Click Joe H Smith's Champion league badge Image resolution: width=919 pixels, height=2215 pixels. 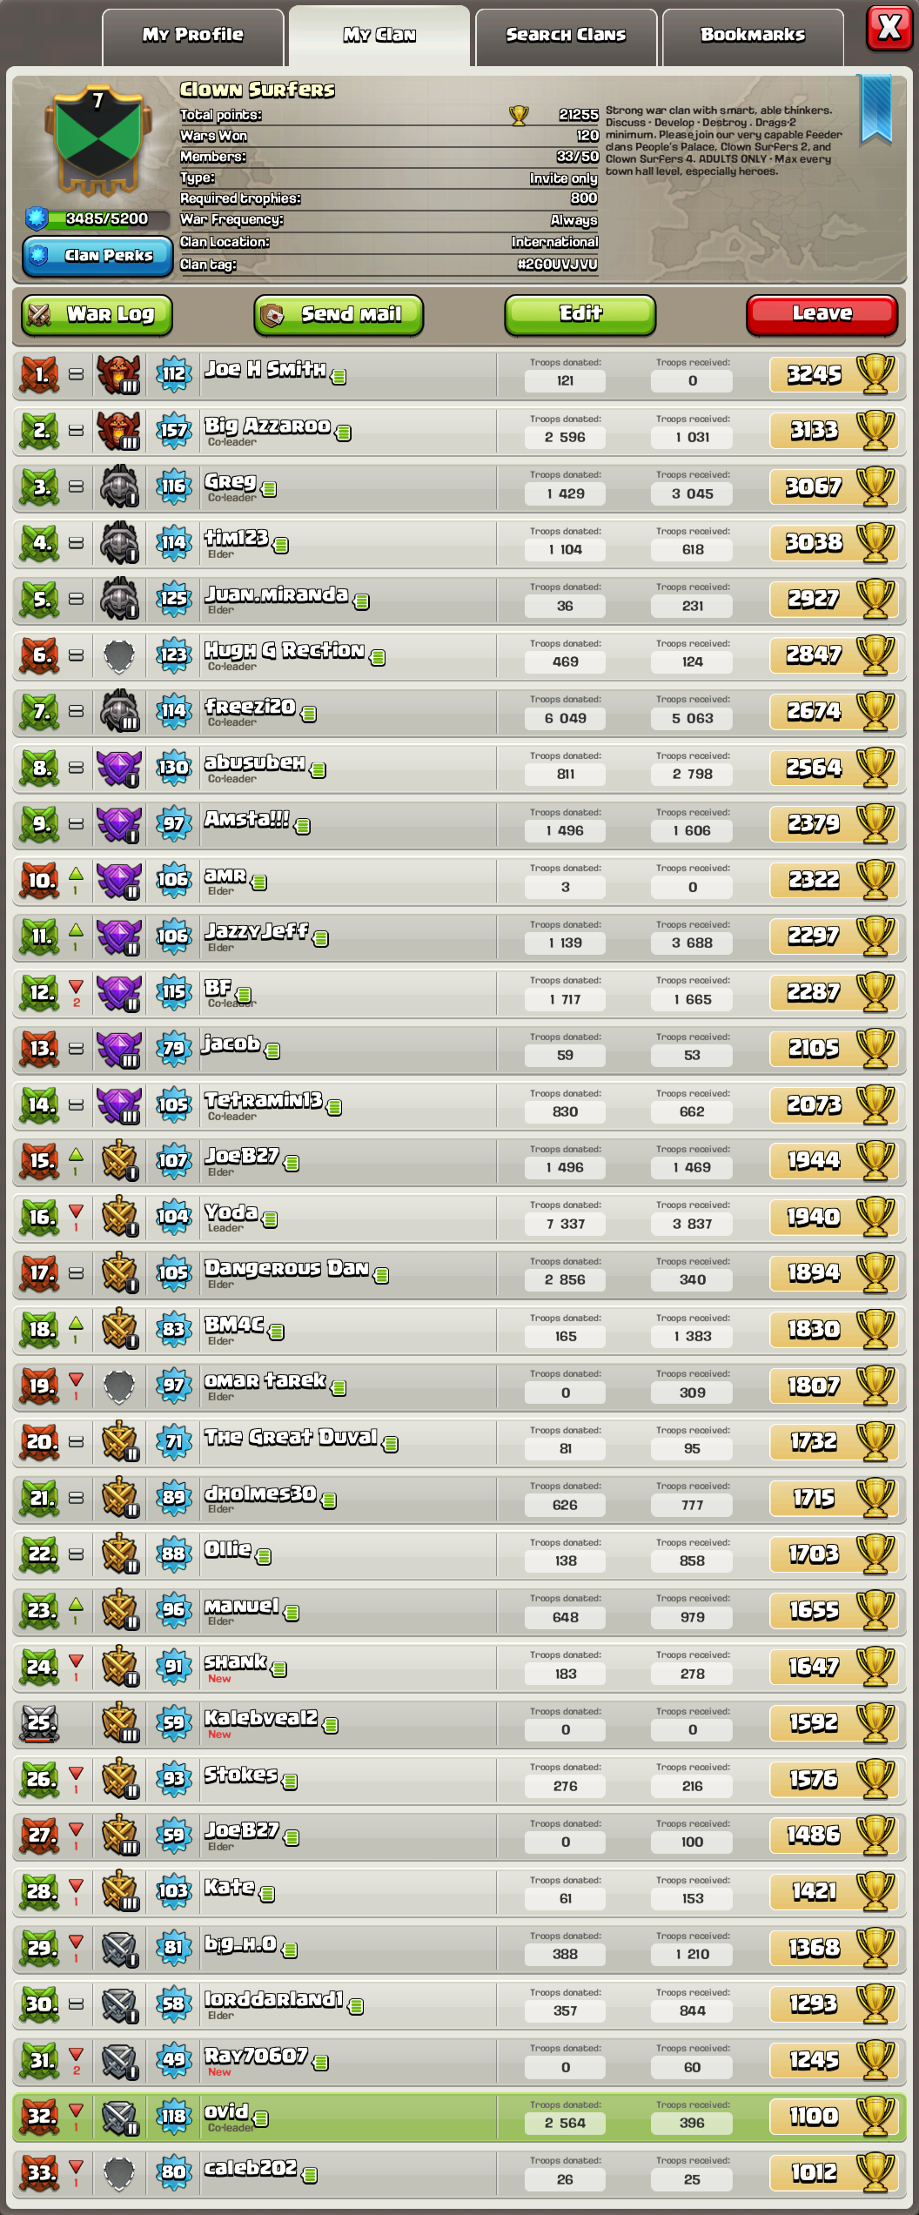(118, 374)
